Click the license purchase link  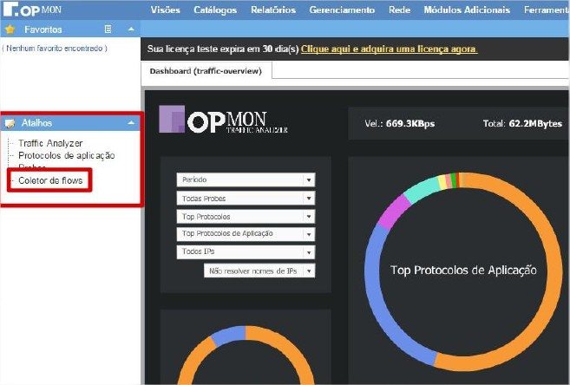pos(389,49)
